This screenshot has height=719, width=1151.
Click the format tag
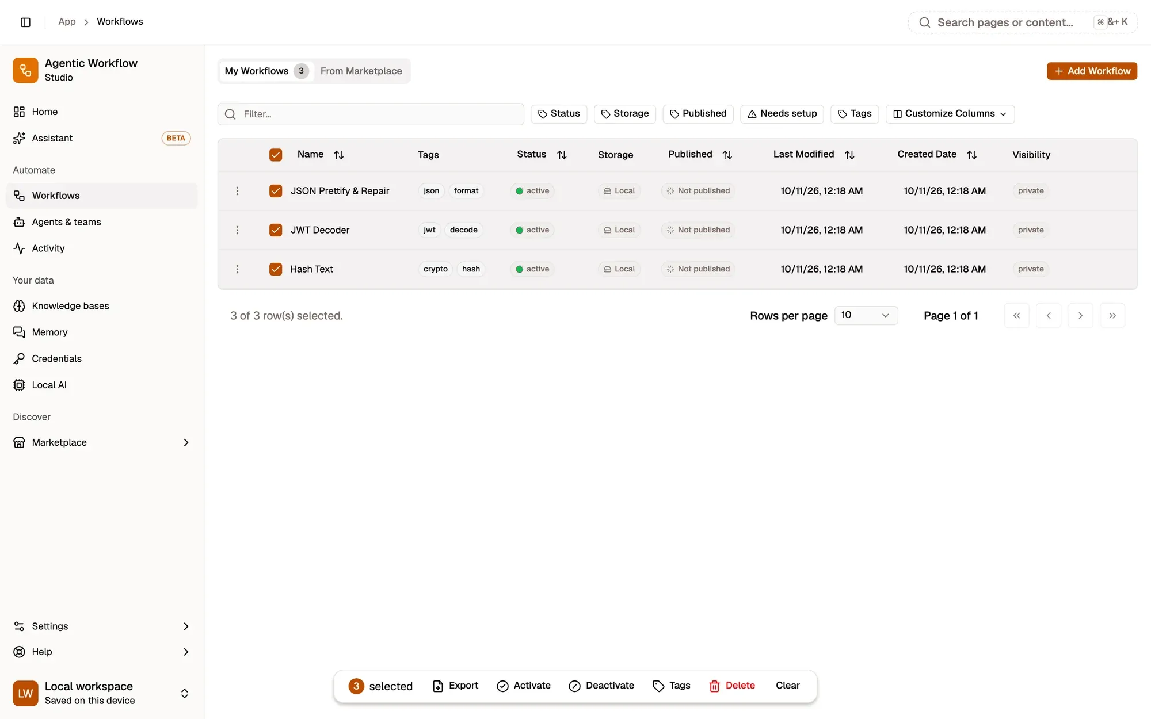(x=466, y=191)
